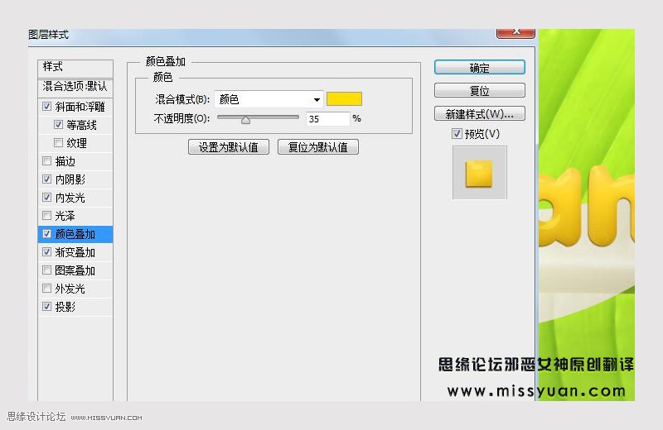Select the 斜面和浮雕 style entry label
Viewport: 663px width, 430px height.
click(80, 107)
